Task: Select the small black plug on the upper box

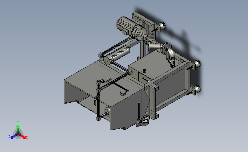Action: coord(144,70)
